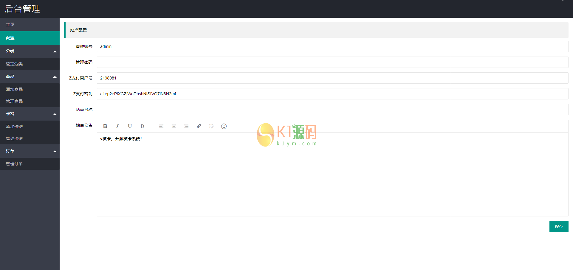The width and height of the screenshot is (573, 270).
Task: Focus the empty 站点名称 field
Action: (332, 110)
